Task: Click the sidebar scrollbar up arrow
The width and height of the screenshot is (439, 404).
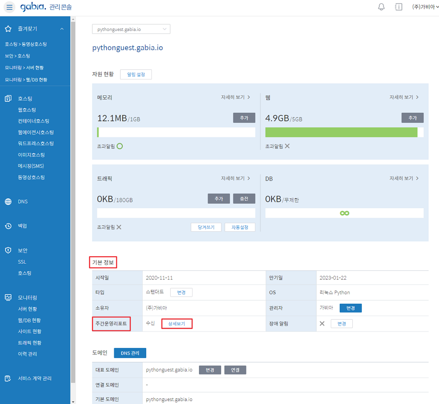Action: 73,19
